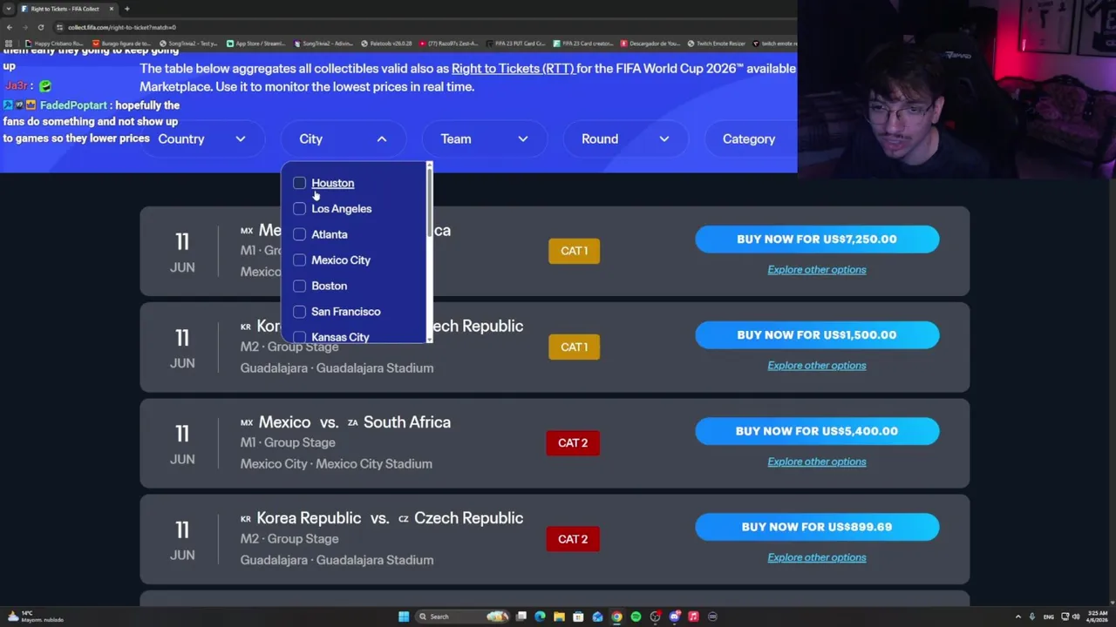
Task: Click the City dropdown list scrollbar
Action: coord(429,202)
